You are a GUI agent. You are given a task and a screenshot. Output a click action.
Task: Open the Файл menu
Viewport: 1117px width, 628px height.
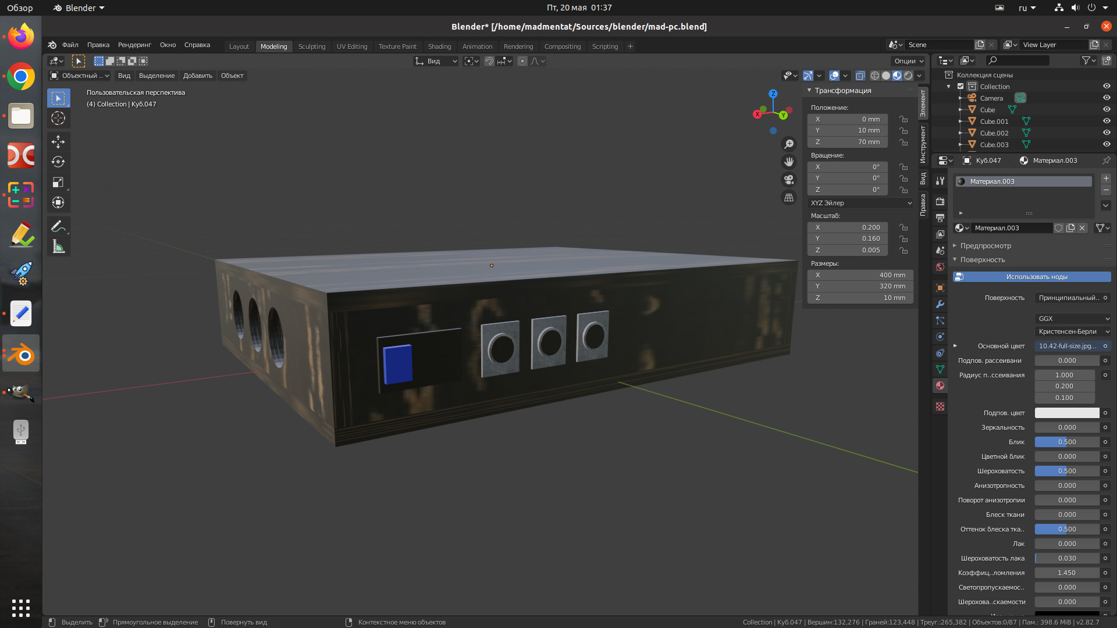[70, 45]
